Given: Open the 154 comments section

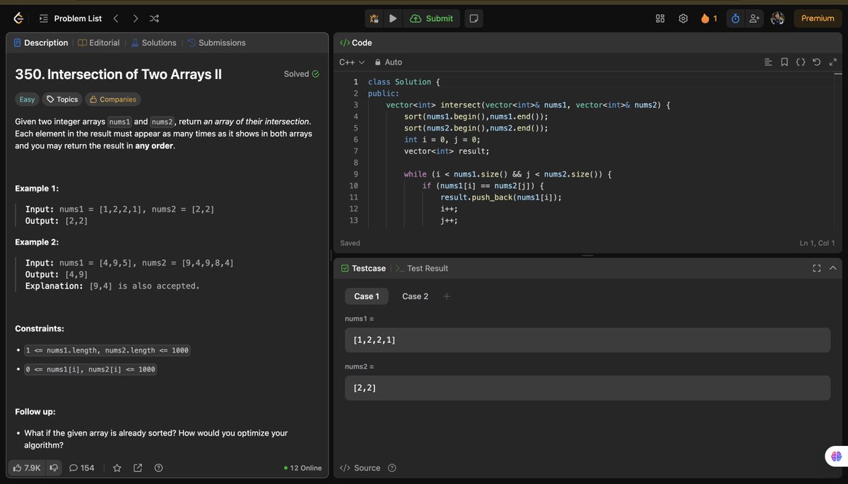Looking at the screenshot, I should [81, 468].
